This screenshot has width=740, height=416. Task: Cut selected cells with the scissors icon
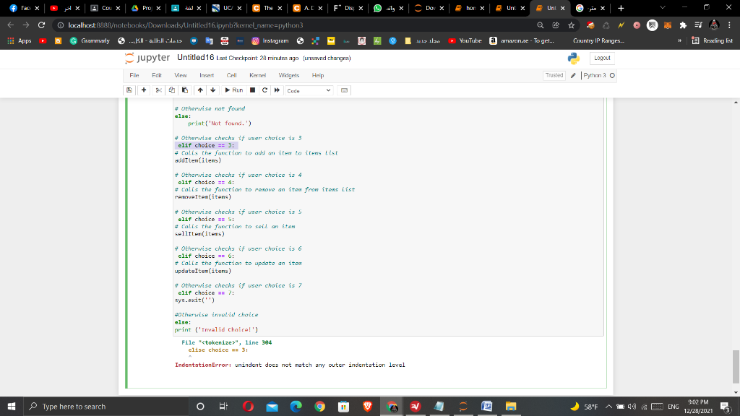tap(158, 90)
